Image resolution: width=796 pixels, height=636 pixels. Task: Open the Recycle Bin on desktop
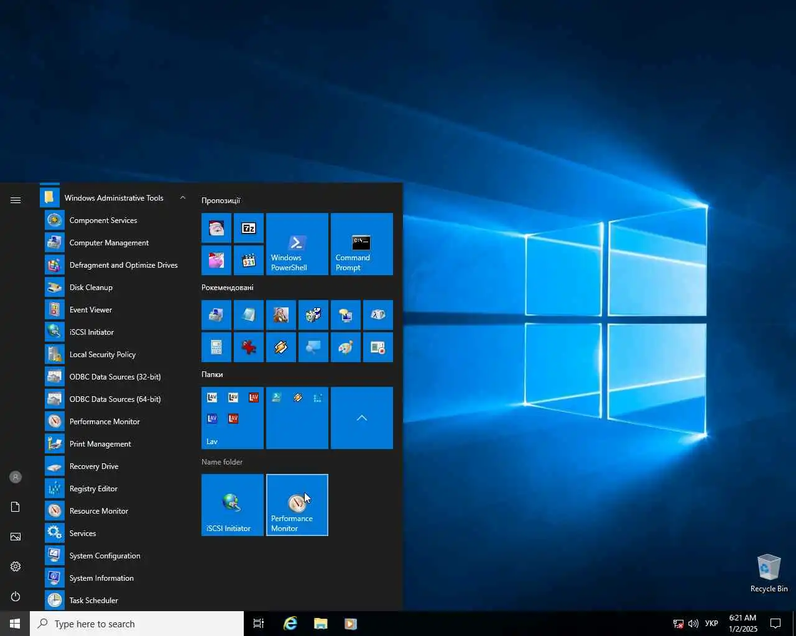[769, 573]
